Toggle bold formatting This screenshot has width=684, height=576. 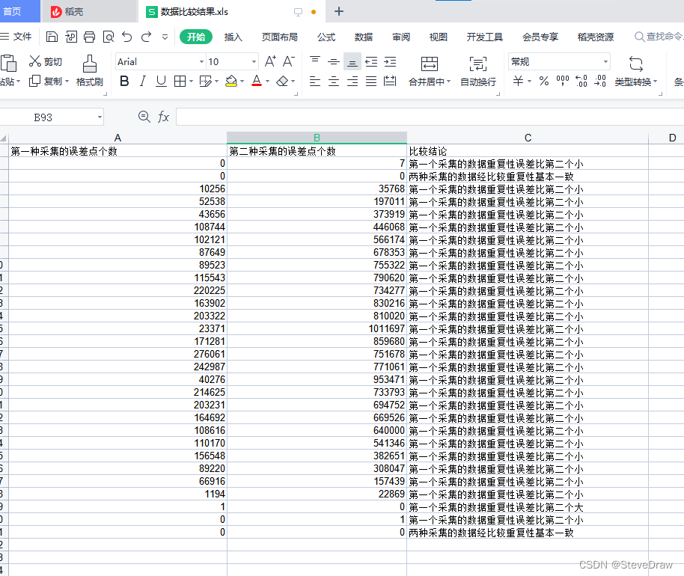pos(124,81)
